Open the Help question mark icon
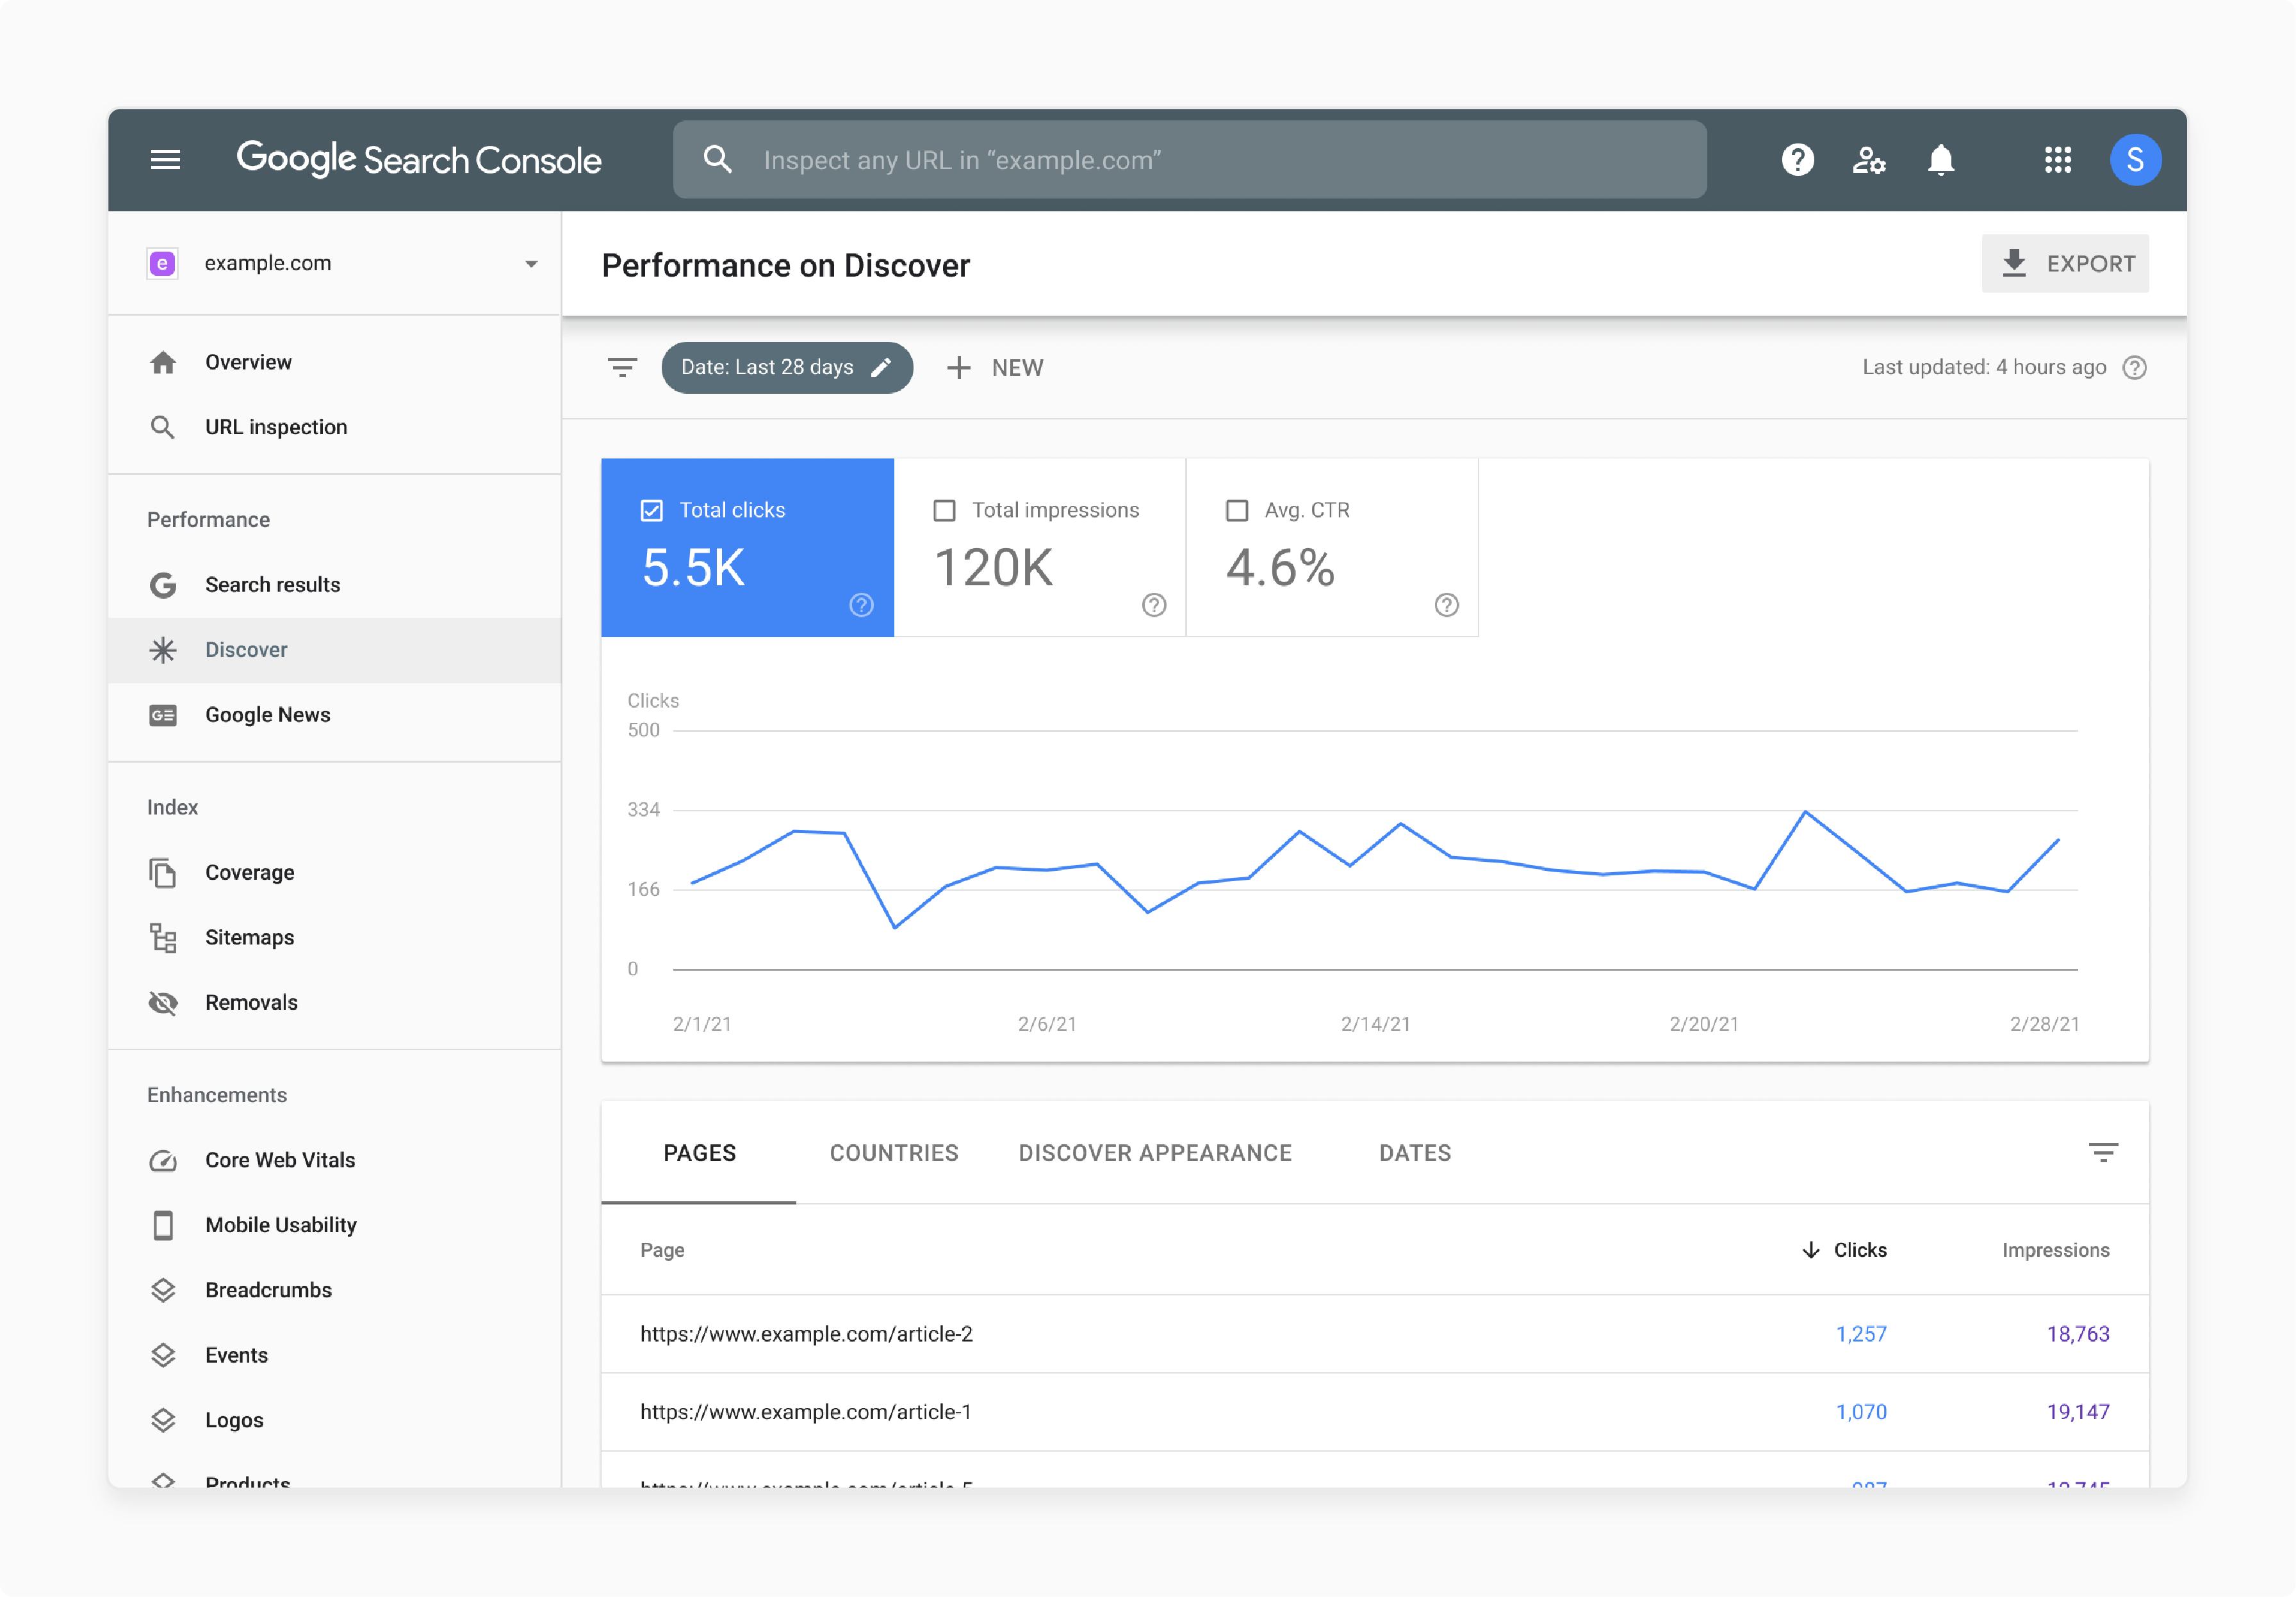 [1797, 160]
